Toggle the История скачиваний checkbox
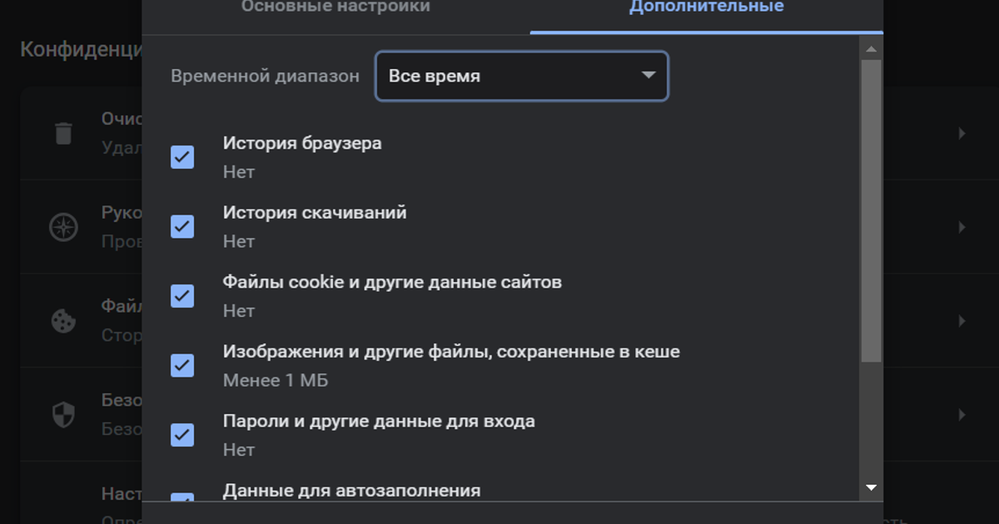Image resolution: width=999 pixels, height=524 pixels. click(182, 226)
